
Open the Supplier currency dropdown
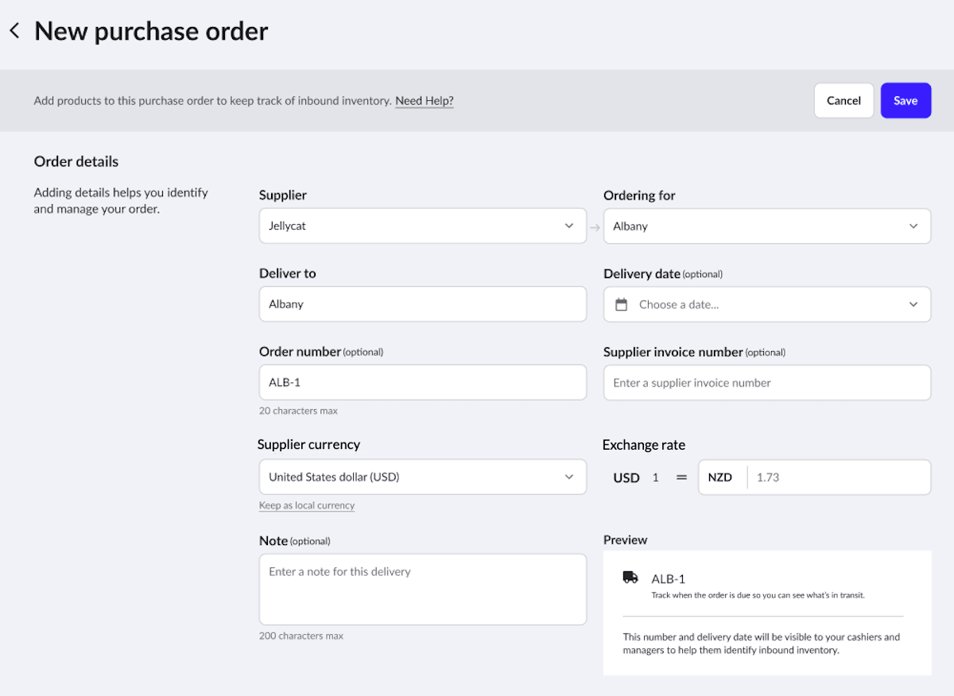coord(423,477)
